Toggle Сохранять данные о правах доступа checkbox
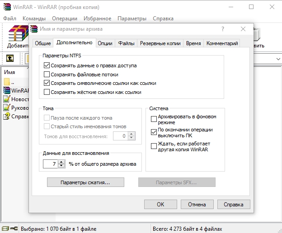This screenshot has width=282, height=233. pos(47,65)
